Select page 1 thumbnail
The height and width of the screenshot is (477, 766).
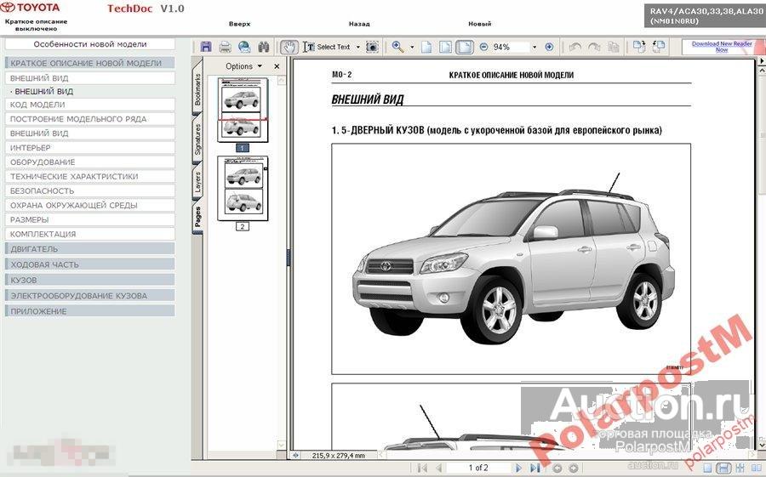(243, 110)
